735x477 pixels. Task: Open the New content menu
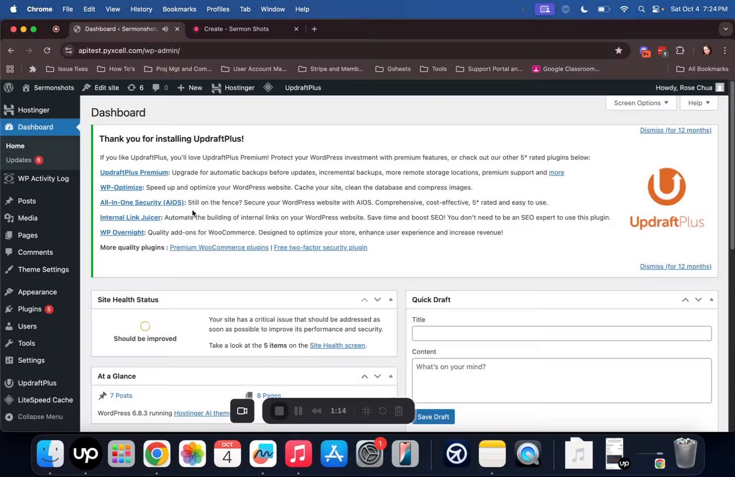click(189, 88)
